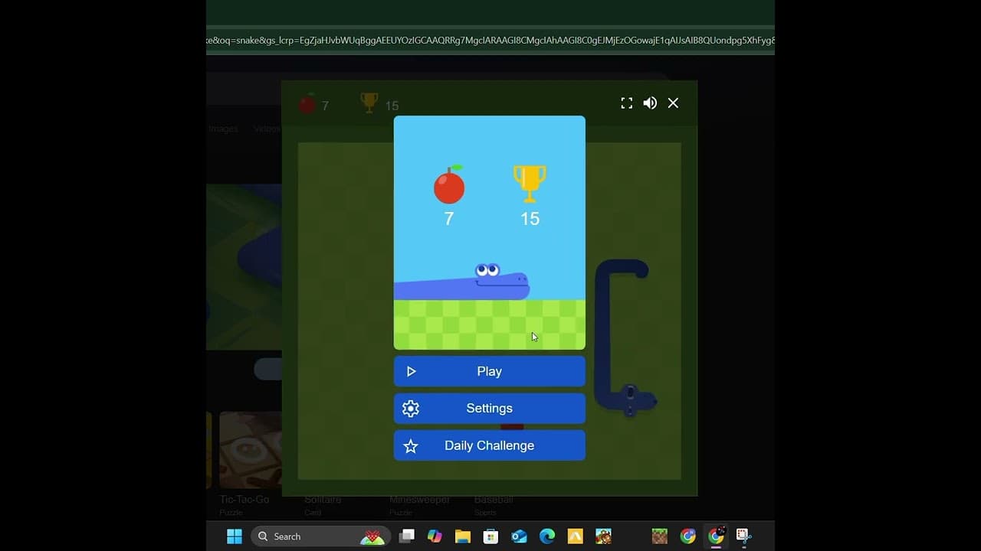The height and width of the screenshot is (551, 981).
Task: Select the dimmed Baseball game label
Action: (494, 500)
